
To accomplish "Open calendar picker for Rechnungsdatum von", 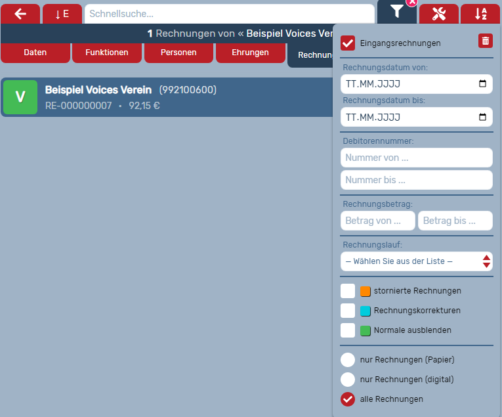I will point(482,84).
